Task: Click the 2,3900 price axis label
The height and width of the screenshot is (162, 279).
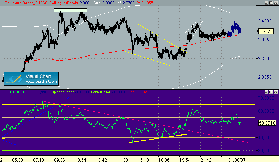Action: [265, 59]
